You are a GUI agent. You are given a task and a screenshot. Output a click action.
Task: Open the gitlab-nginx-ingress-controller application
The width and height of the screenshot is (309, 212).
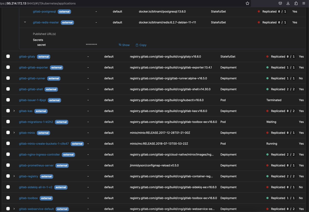click(39, 155)
